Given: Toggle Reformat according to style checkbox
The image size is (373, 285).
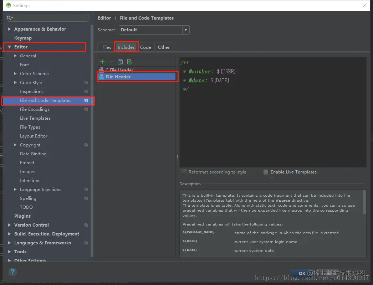Looking at the screenshot, I should point(184,172).
